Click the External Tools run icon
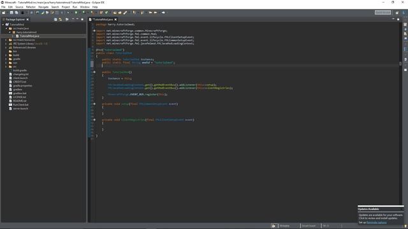Image resolution: width=408 pixels, height=229 pixels. (x=92, y=13)
